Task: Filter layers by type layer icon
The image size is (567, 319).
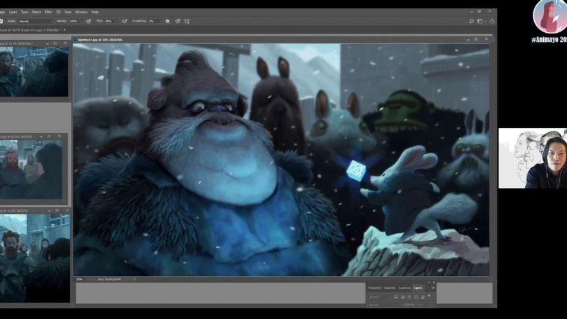Action: click(409, 297)
